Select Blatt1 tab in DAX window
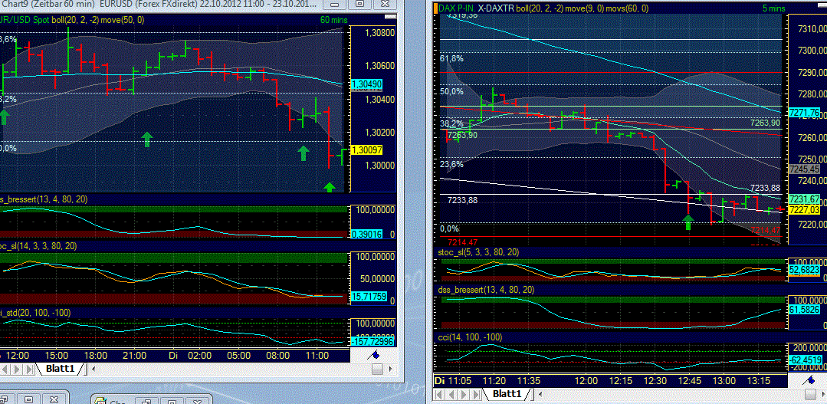 [507, 394]
